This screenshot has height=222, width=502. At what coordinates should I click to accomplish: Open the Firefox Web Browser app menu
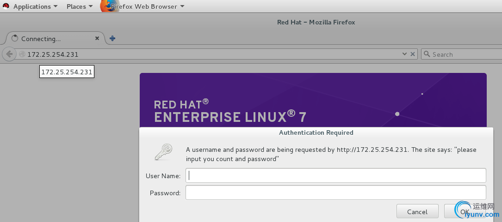pos(148,6)
